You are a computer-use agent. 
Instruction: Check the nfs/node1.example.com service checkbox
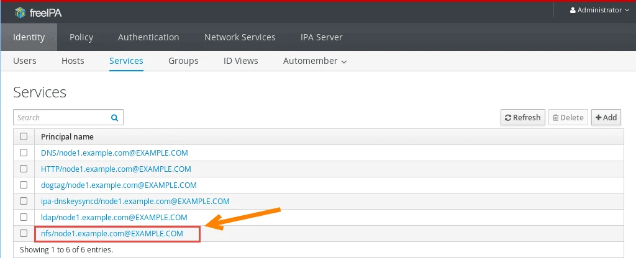tap(24, 233)
